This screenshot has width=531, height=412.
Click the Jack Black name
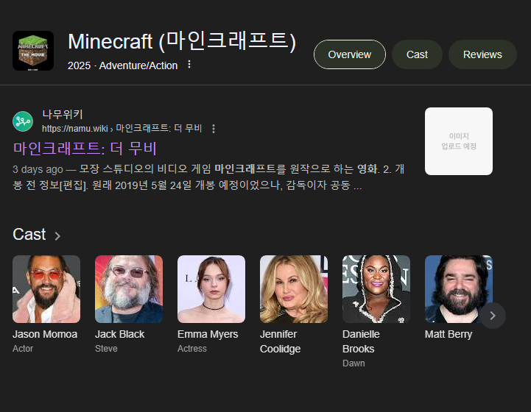(x=119, y=334)
